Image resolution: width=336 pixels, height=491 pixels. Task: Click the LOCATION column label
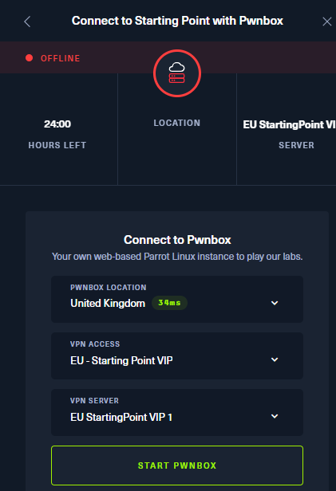click(176, 123)
